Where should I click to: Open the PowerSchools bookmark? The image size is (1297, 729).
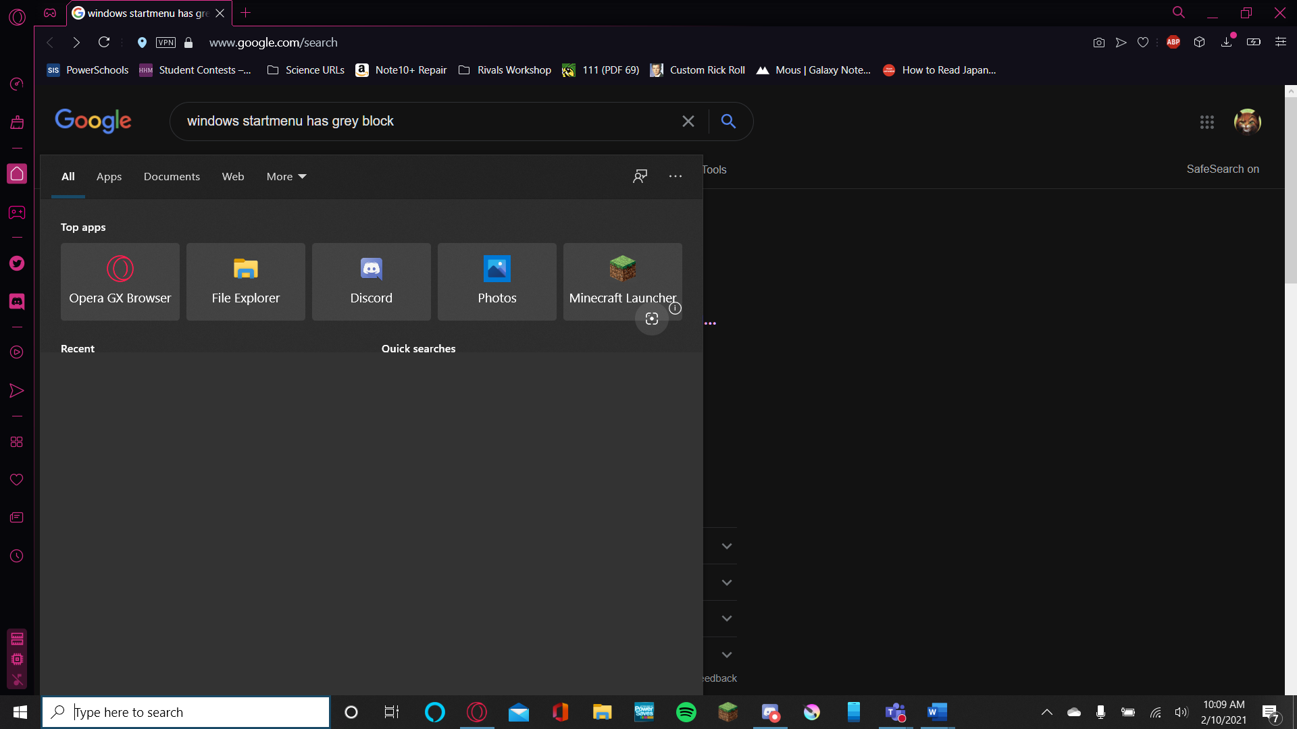88,70
